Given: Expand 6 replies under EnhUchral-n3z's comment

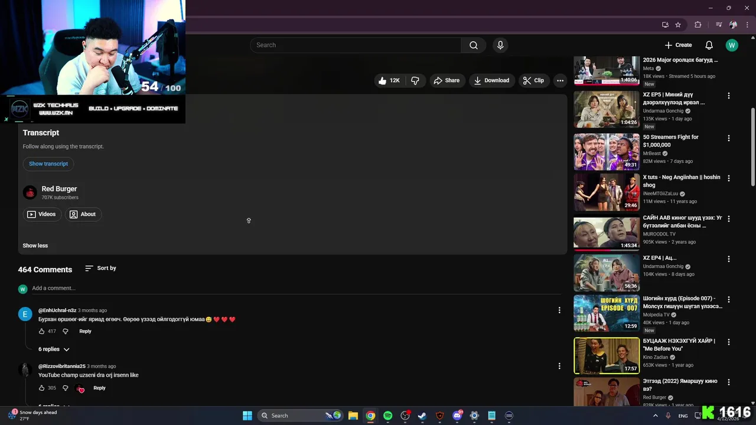Looking at the screenshot, I should 54,349.
